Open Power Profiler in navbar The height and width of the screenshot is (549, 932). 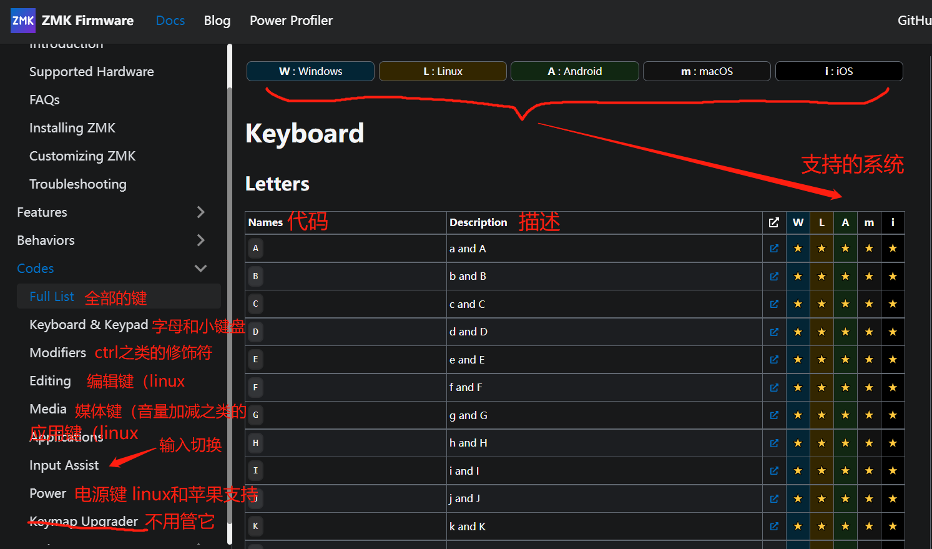point(291,21)
